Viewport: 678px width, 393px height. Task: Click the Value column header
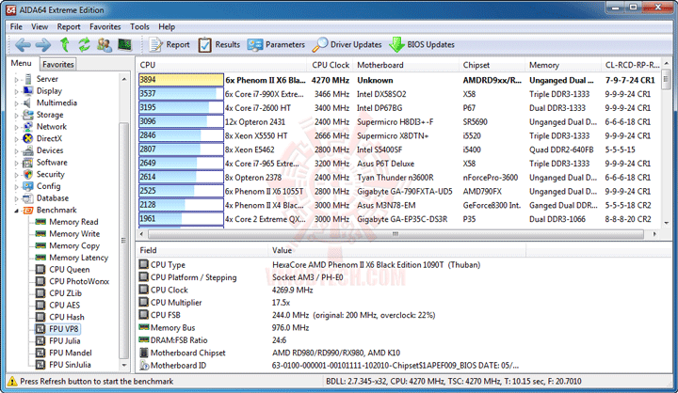pos(396,250)
